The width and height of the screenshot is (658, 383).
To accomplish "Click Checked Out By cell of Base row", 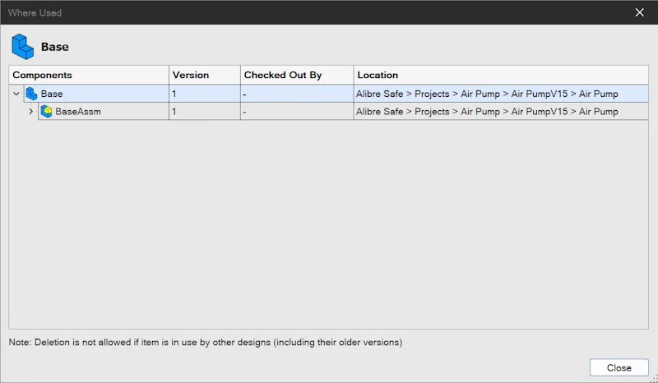I will coord(297,94).
